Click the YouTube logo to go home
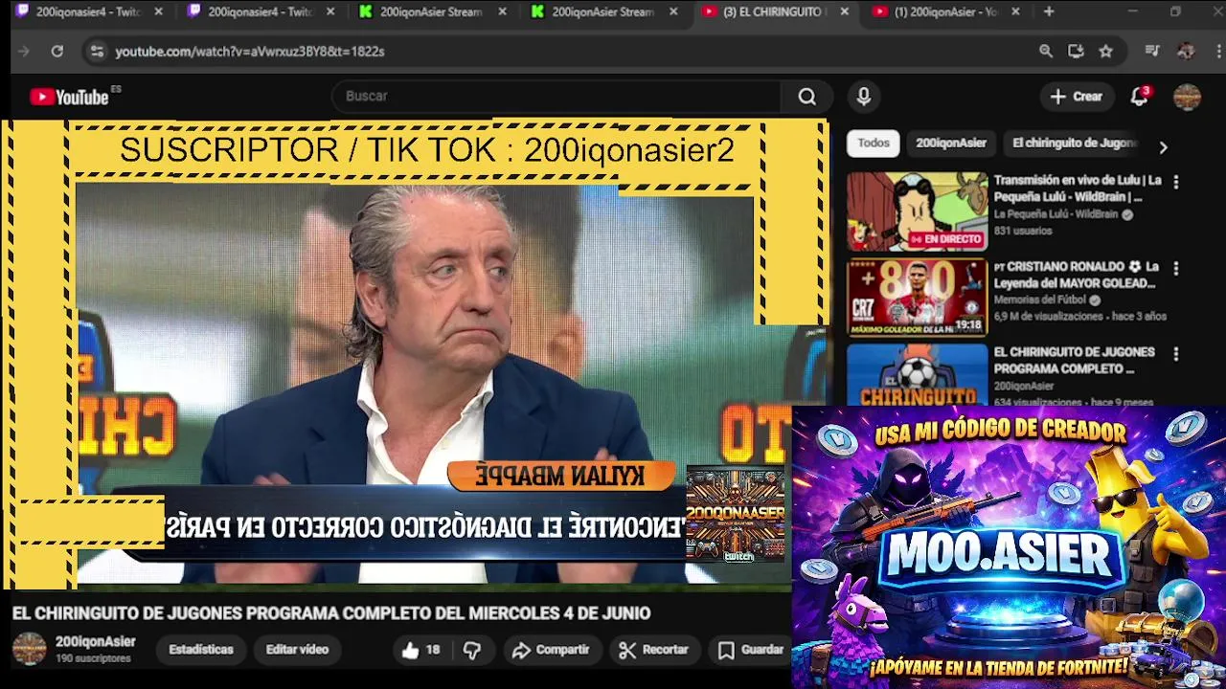1226x689 pixels. [x=69, y=97]
